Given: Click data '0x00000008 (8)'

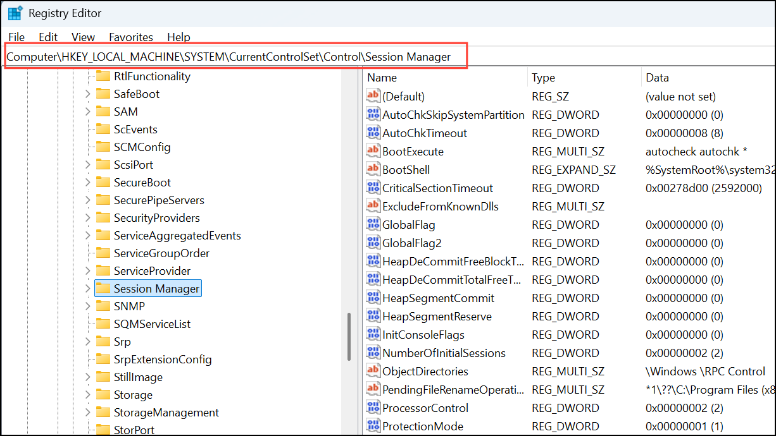Looking at the screenshot, I should point(683,133).
